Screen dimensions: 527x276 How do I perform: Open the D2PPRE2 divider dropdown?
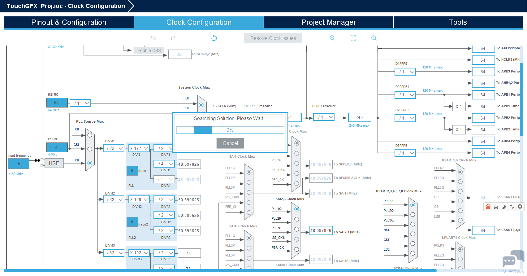(405, 118)
